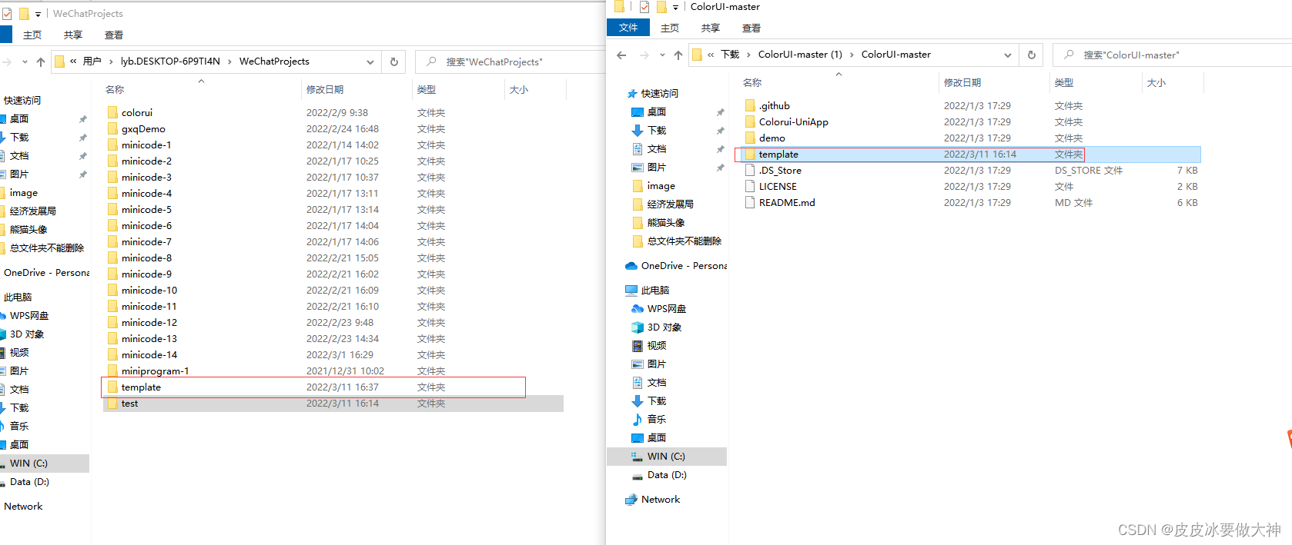The width and height of the screenshot is (1292, 545).
Task: Select the minicode-10 folder
Action: click(x=333, y=290)
